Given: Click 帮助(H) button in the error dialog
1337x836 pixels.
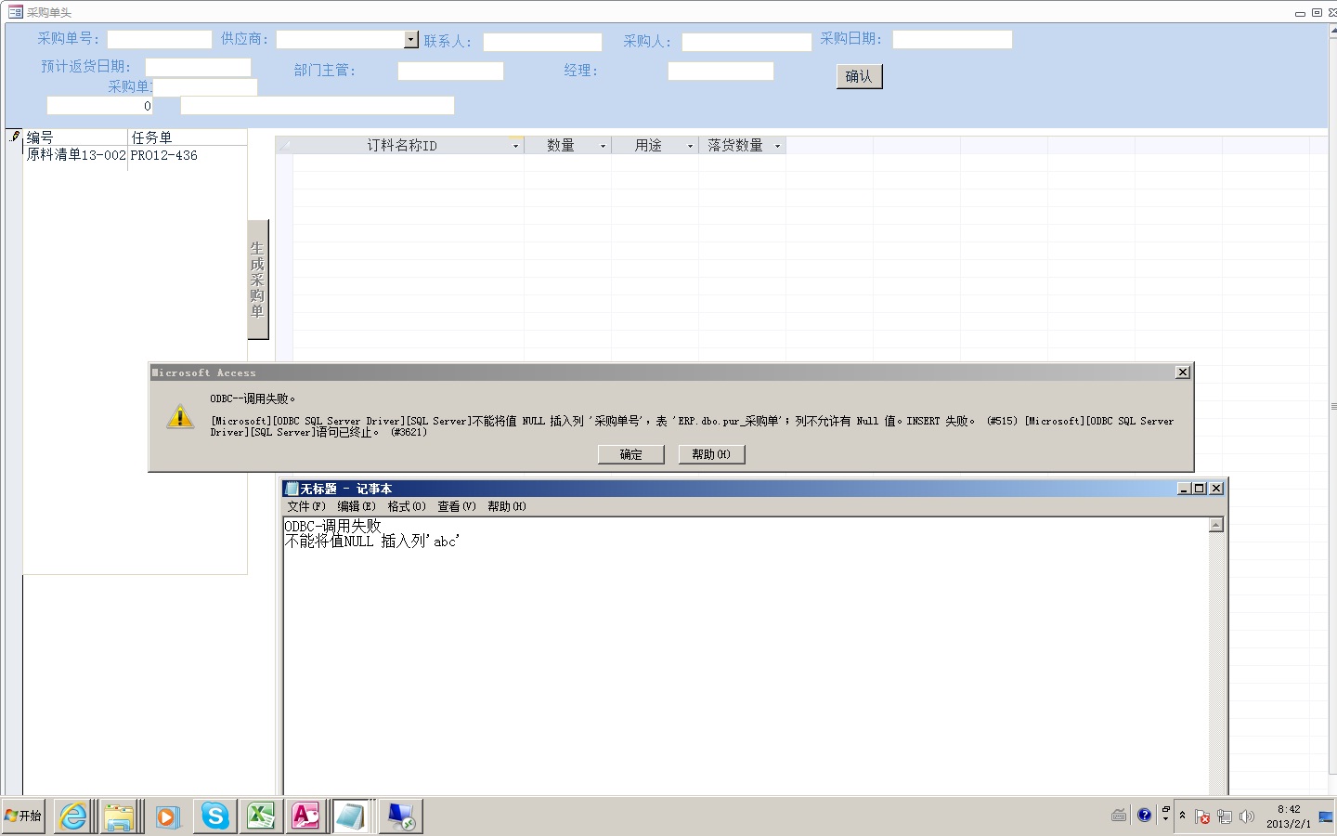Looking at the screenshot, I should coord(712,454).
